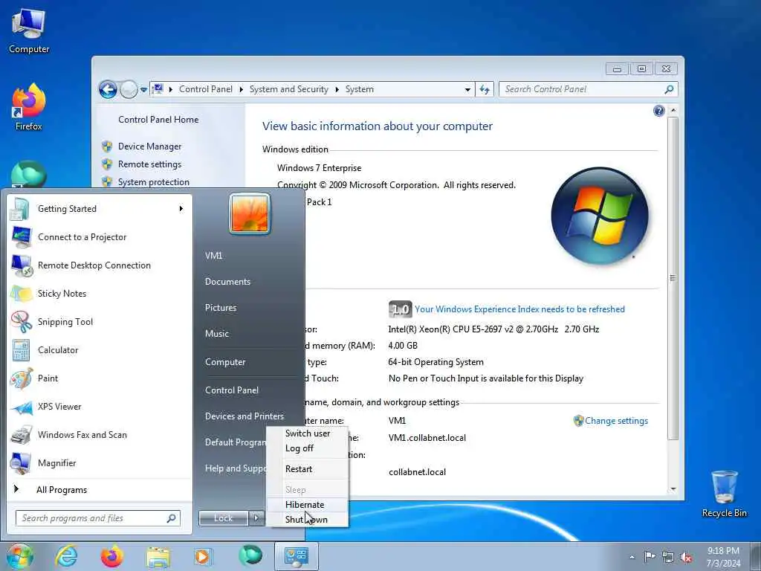Image resolution: width=761 pixels, height=571 pixels.
Task: Open Control Panel from Start menu
Action: [x=232, y=390]
